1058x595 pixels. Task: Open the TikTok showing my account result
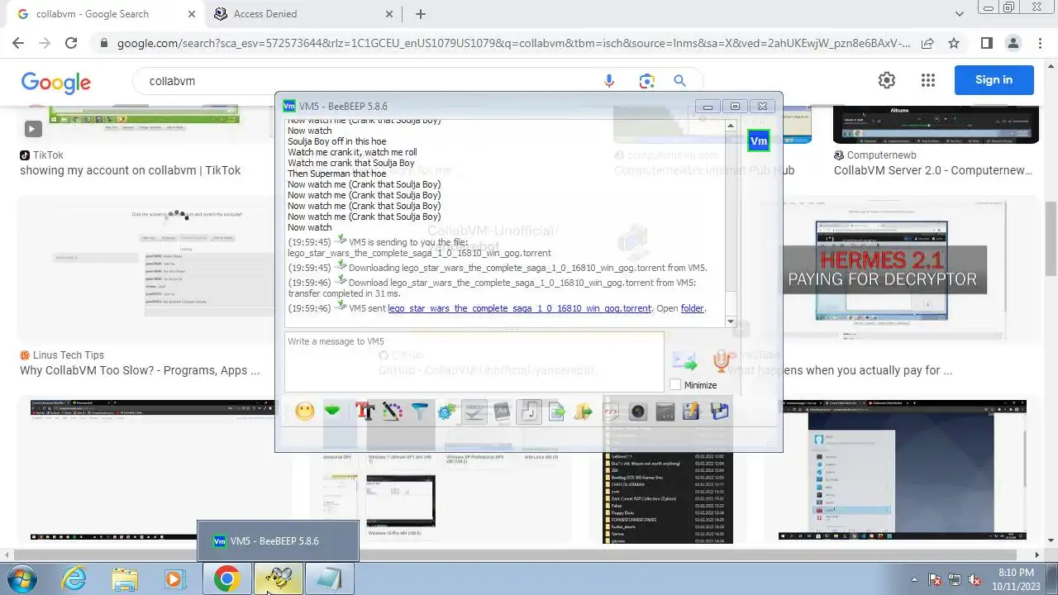[x=131, y=170]
